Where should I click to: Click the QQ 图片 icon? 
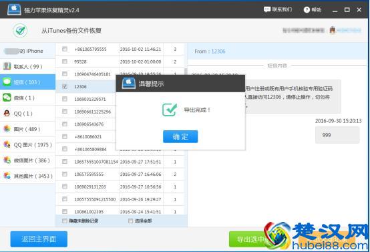point(7,144)
